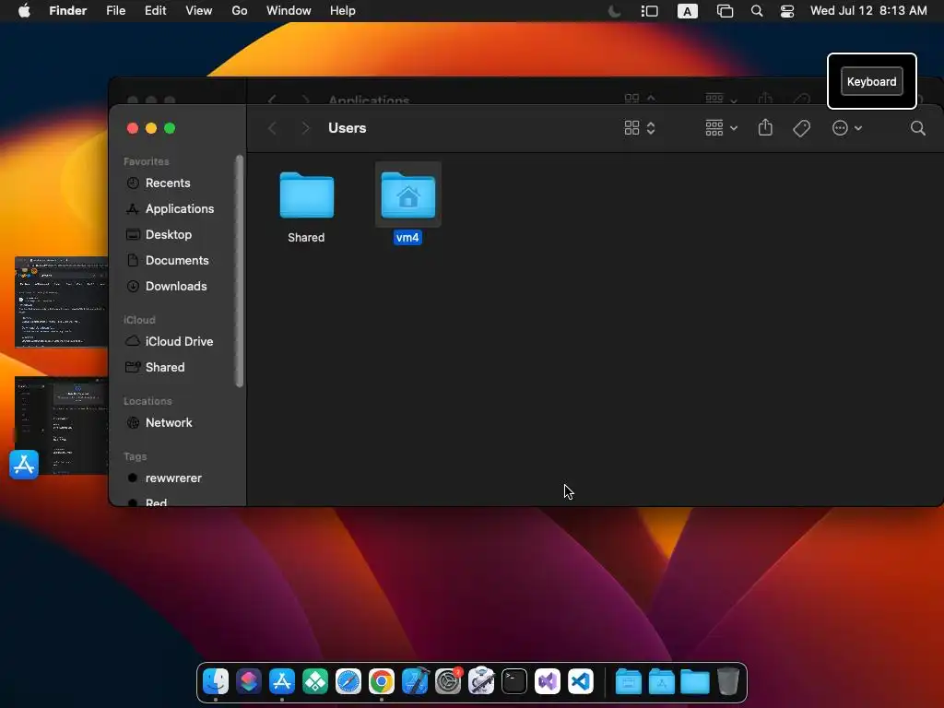Open Network in the sidebar

[169, 422]
